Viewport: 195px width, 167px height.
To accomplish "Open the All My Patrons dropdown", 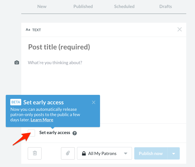I will 104,153.
